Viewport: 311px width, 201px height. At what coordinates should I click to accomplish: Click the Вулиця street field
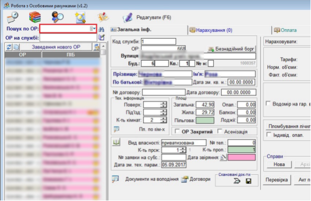(198, 56)
